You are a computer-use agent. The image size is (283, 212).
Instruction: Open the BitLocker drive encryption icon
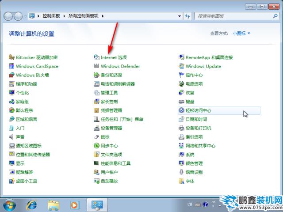pos(11,57)
